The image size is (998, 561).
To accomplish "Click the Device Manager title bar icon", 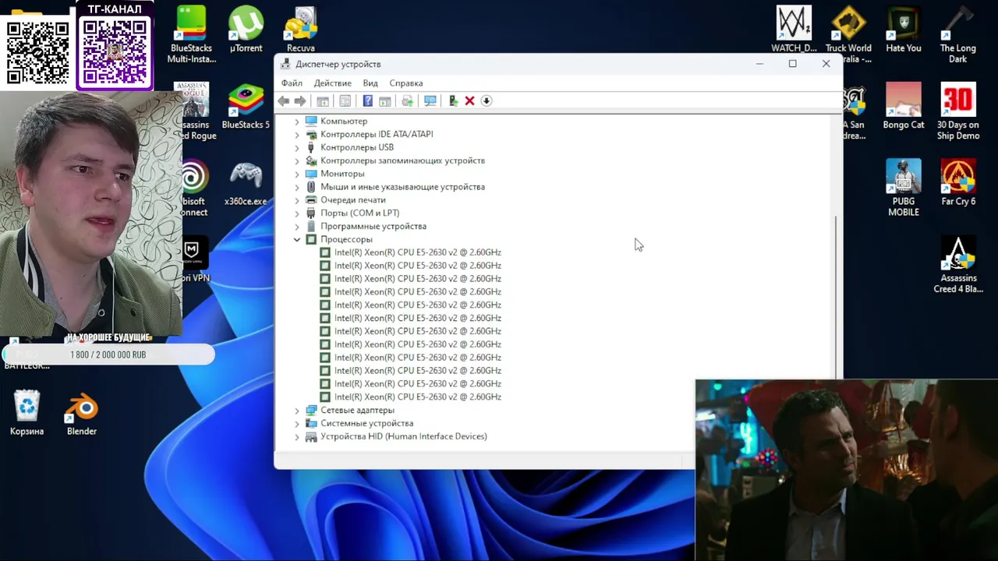I will click(285, 64).
